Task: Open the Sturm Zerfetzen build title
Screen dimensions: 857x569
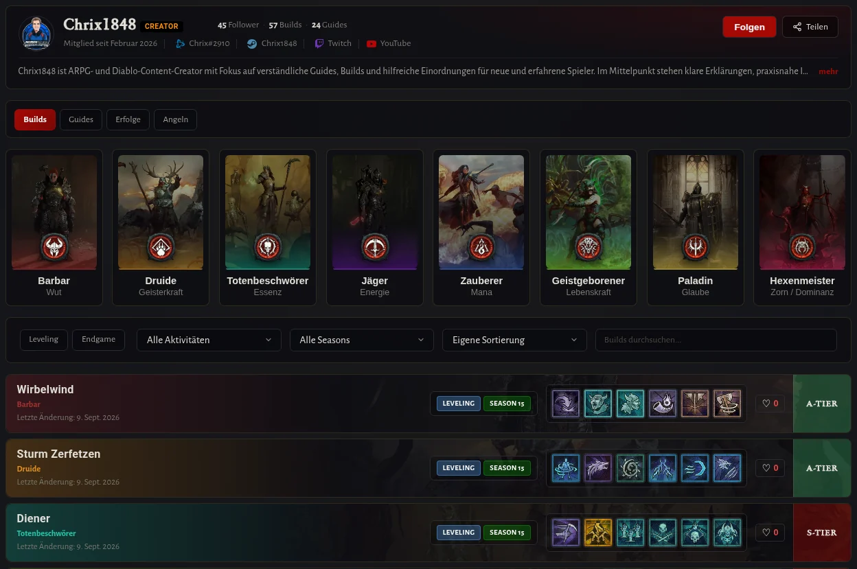Action: 58,454
